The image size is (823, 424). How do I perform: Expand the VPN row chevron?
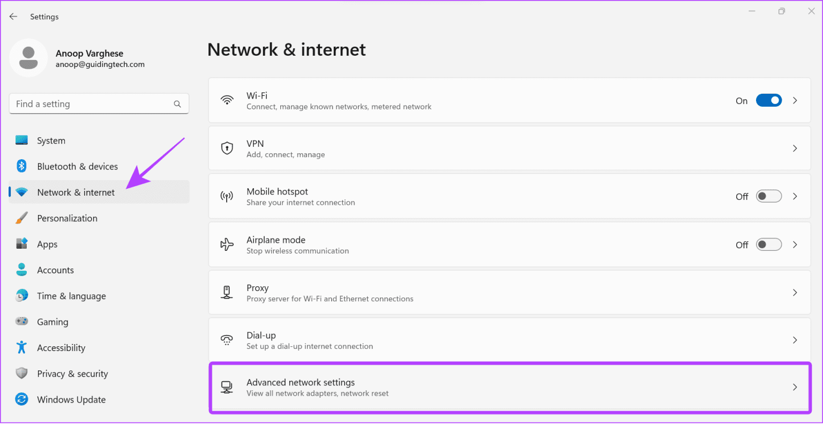click(x=795, y=148)
